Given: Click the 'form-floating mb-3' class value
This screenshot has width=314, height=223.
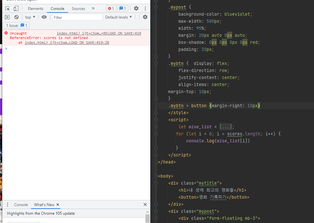Looking at the screenshot, I should [x=232, y=218].
